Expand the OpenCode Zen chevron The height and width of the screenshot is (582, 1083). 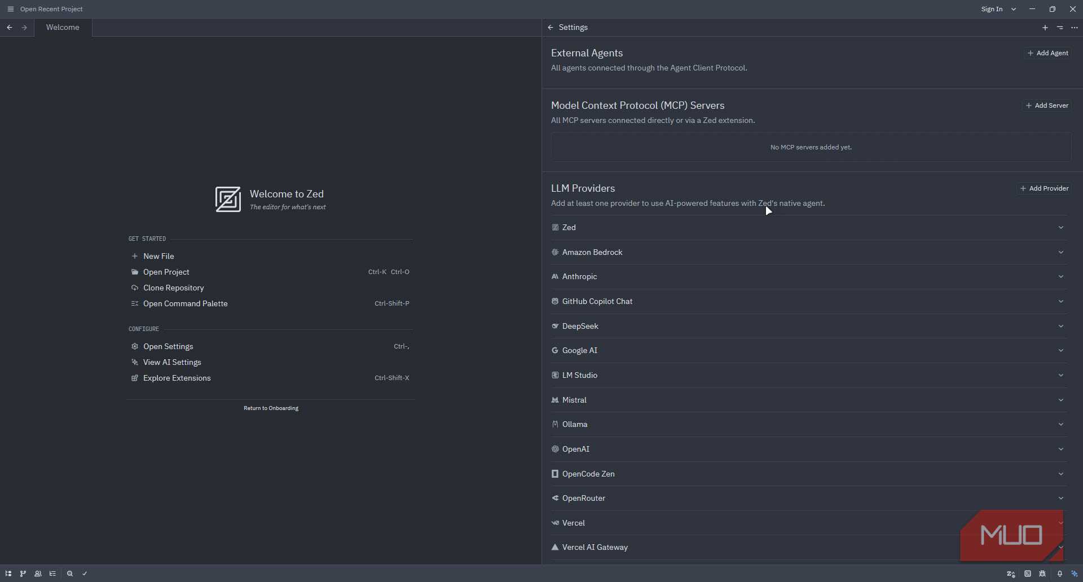[1061, 474]
